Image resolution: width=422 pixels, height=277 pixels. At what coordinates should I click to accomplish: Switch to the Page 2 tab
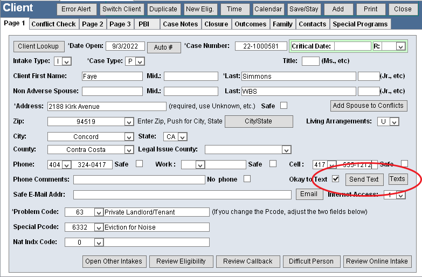[x=93, y=24]
